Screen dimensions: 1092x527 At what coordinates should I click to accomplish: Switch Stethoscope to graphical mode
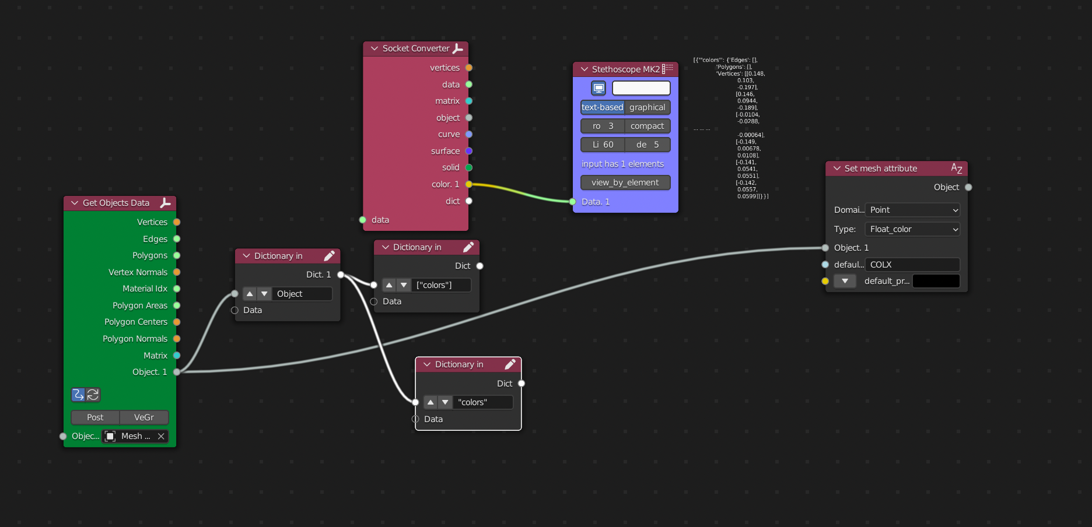(647, 107)
